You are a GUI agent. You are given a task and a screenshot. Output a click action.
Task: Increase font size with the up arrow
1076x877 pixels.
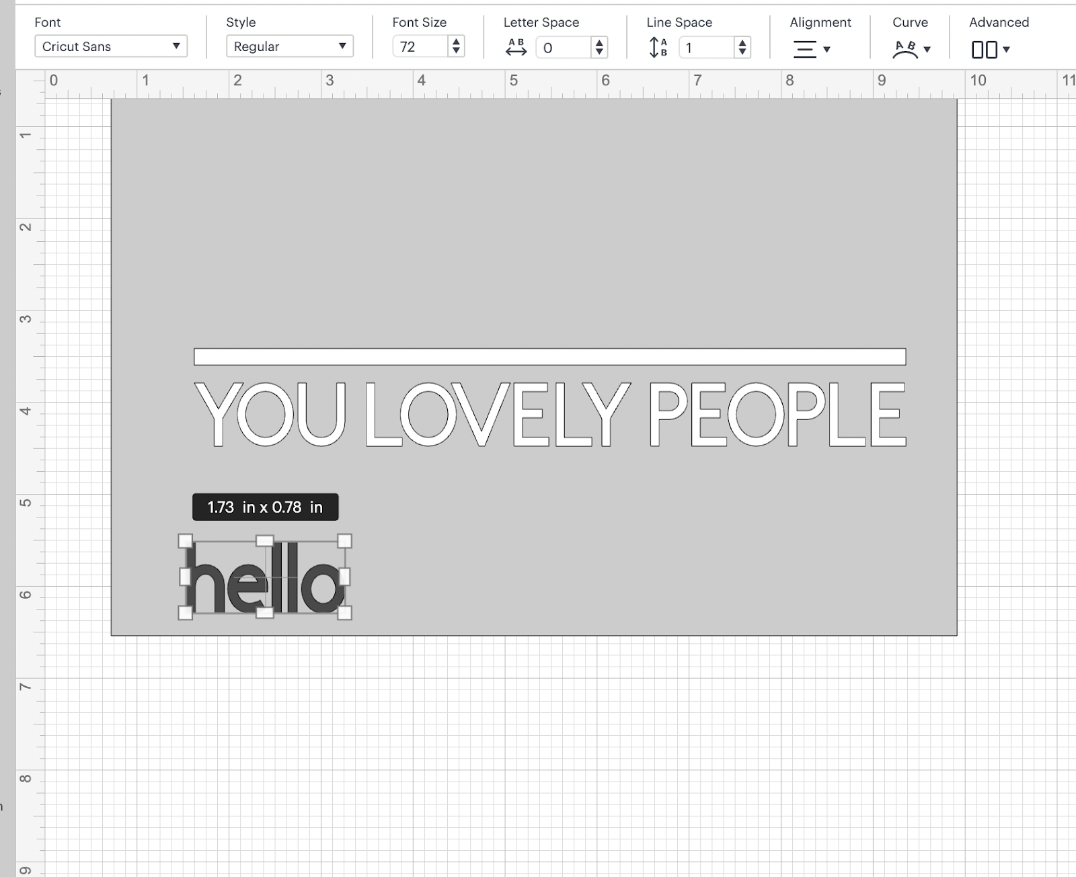[x=457, y=42]
